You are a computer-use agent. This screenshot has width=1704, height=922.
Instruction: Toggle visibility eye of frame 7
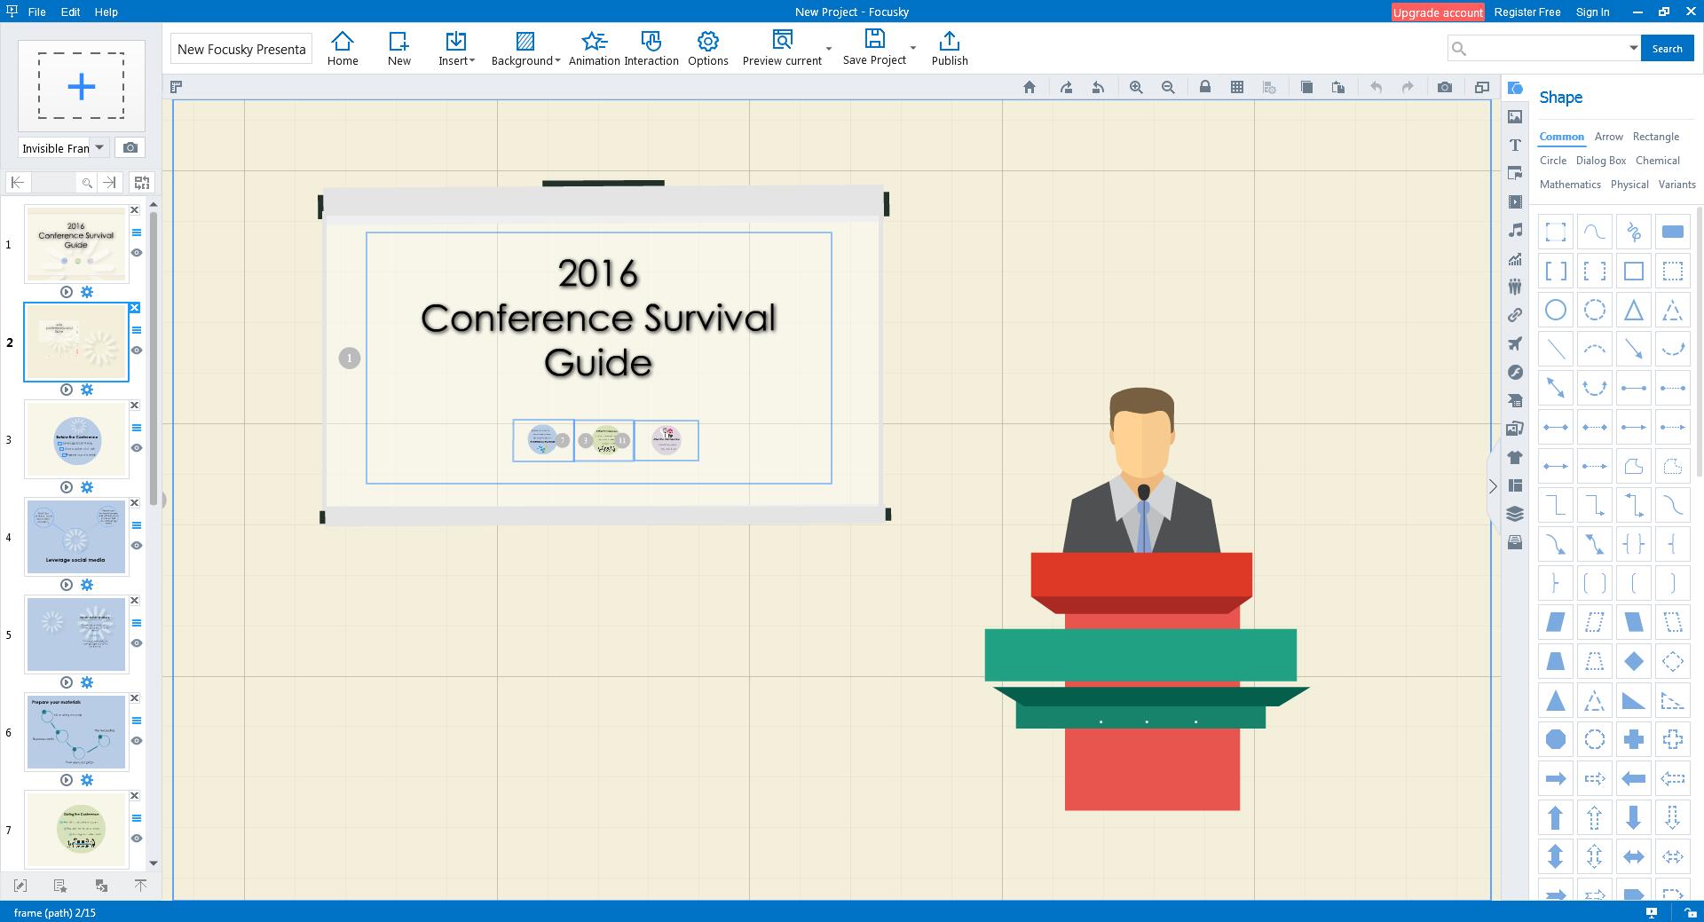tap(137, 839)
